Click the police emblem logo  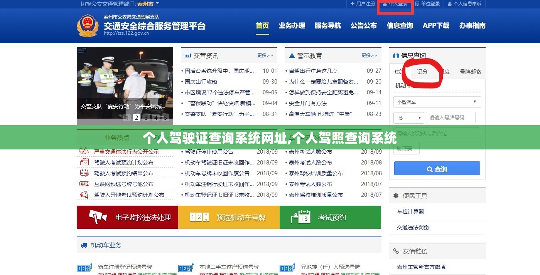tap(88, 26)
